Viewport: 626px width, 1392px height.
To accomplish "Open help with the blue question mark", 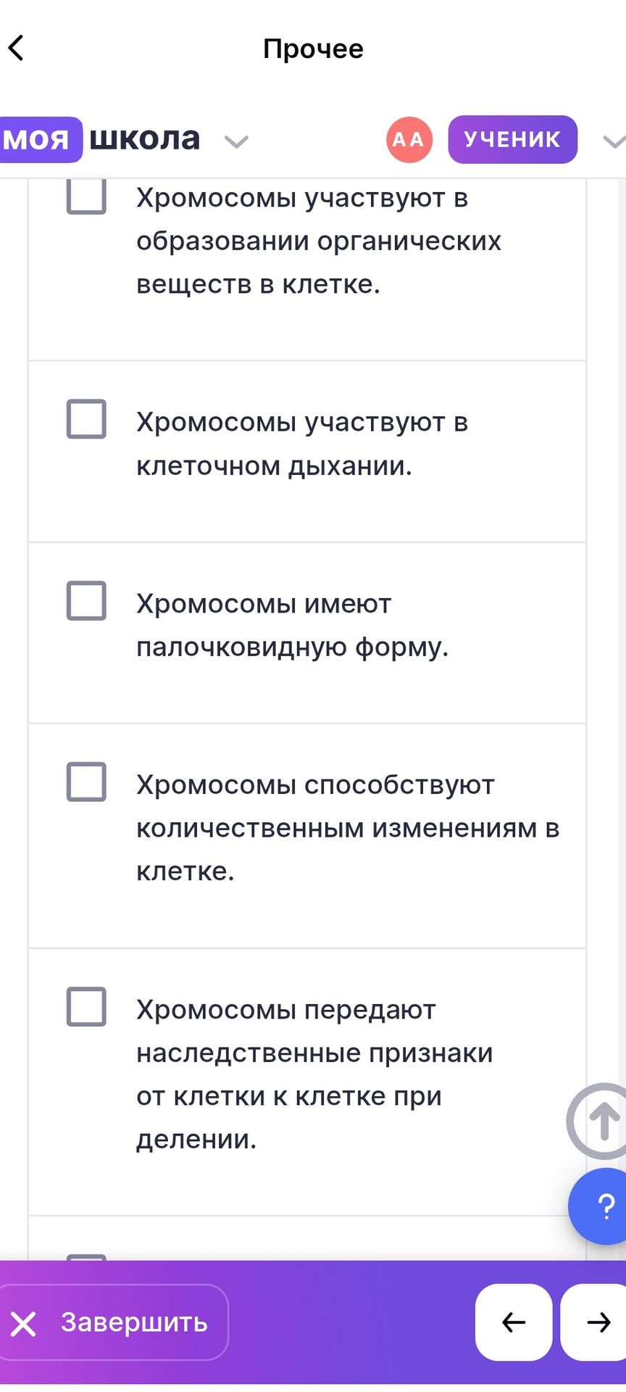I will click(598, 1206).
